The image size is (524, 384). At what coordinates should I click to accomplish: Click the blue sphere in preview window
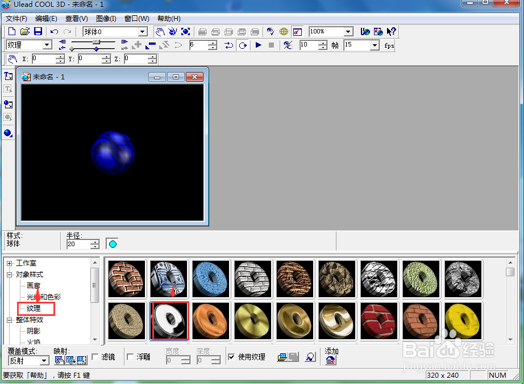(x=113, y=152)
